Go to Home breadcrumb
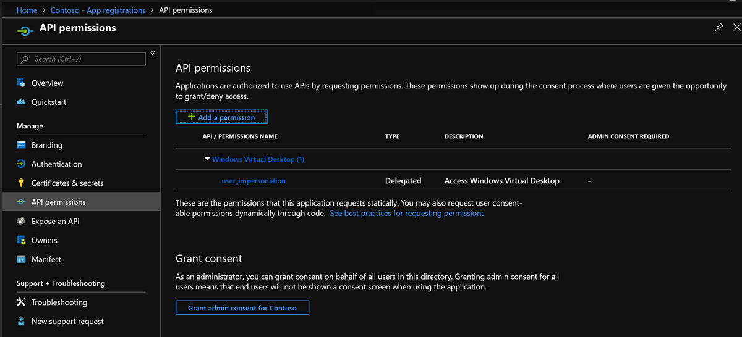742x337 pixels. coord(27,10)
